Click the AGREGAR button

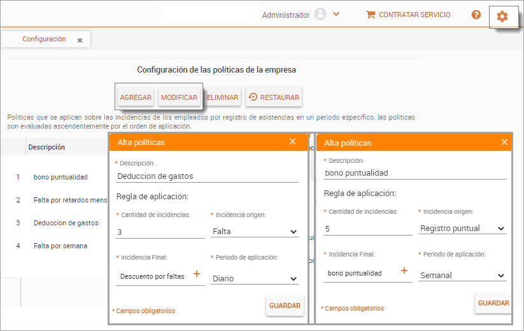pos(136,97)
